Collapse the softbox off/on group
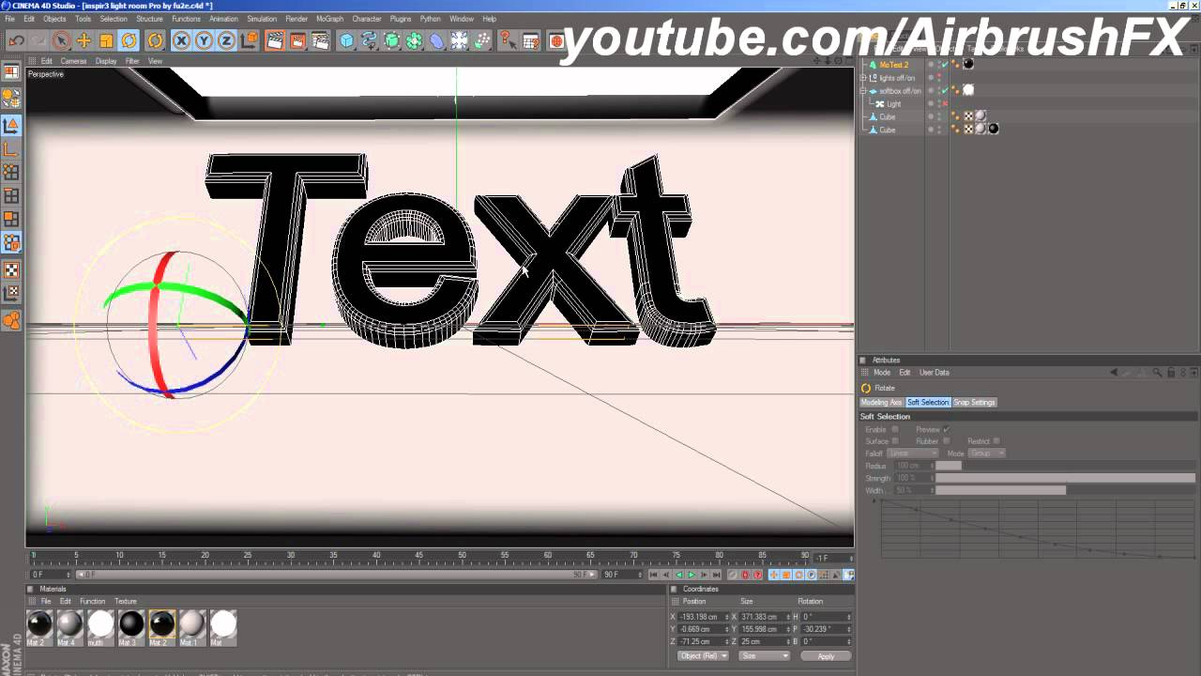This screenshot has width=1201, height=676. point(863,91)
